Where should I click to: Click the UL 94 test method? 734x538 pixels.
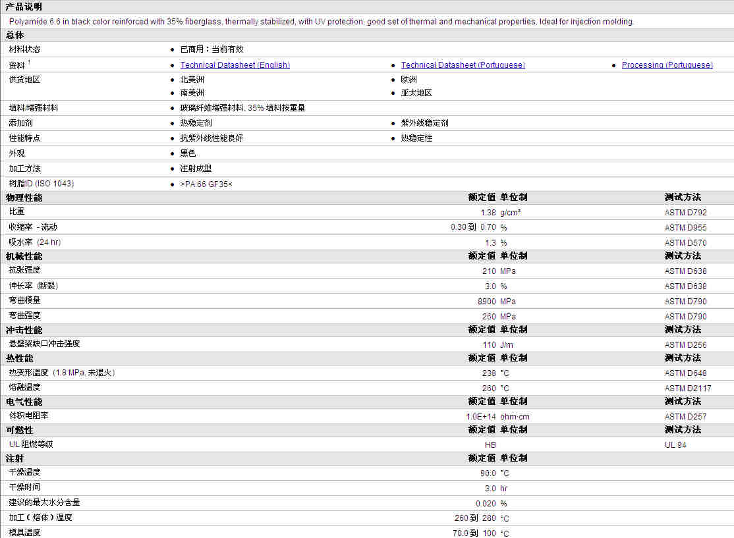(675, 445)
